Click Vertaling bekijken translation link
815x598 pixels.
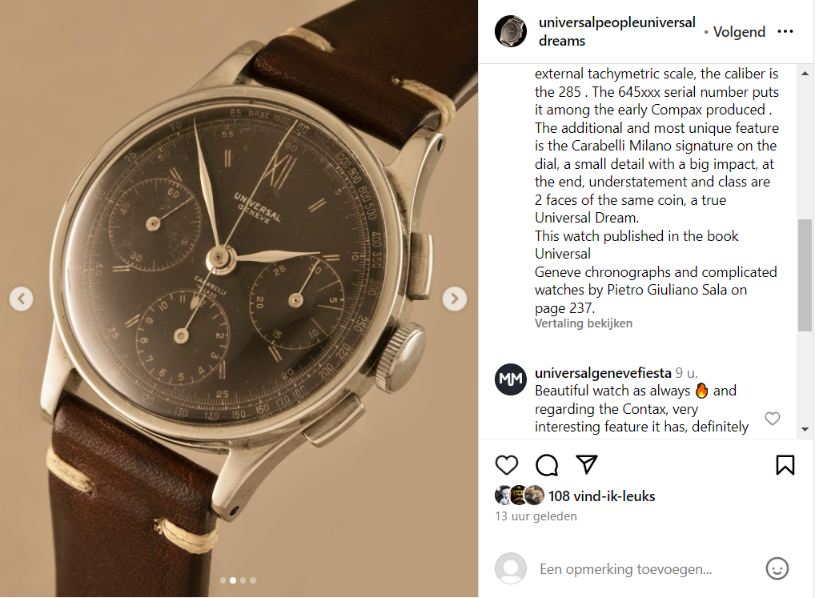pos(584,323)
